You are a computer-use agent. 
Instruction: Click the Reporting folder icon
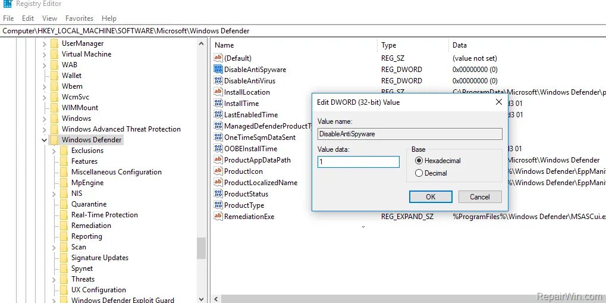(64, 236)
